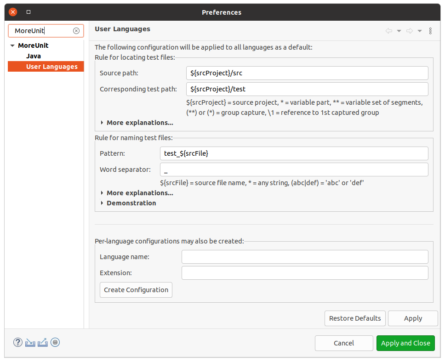Click the Create Configuration button
The image size is (445, 362).
[x=136, y=290]
